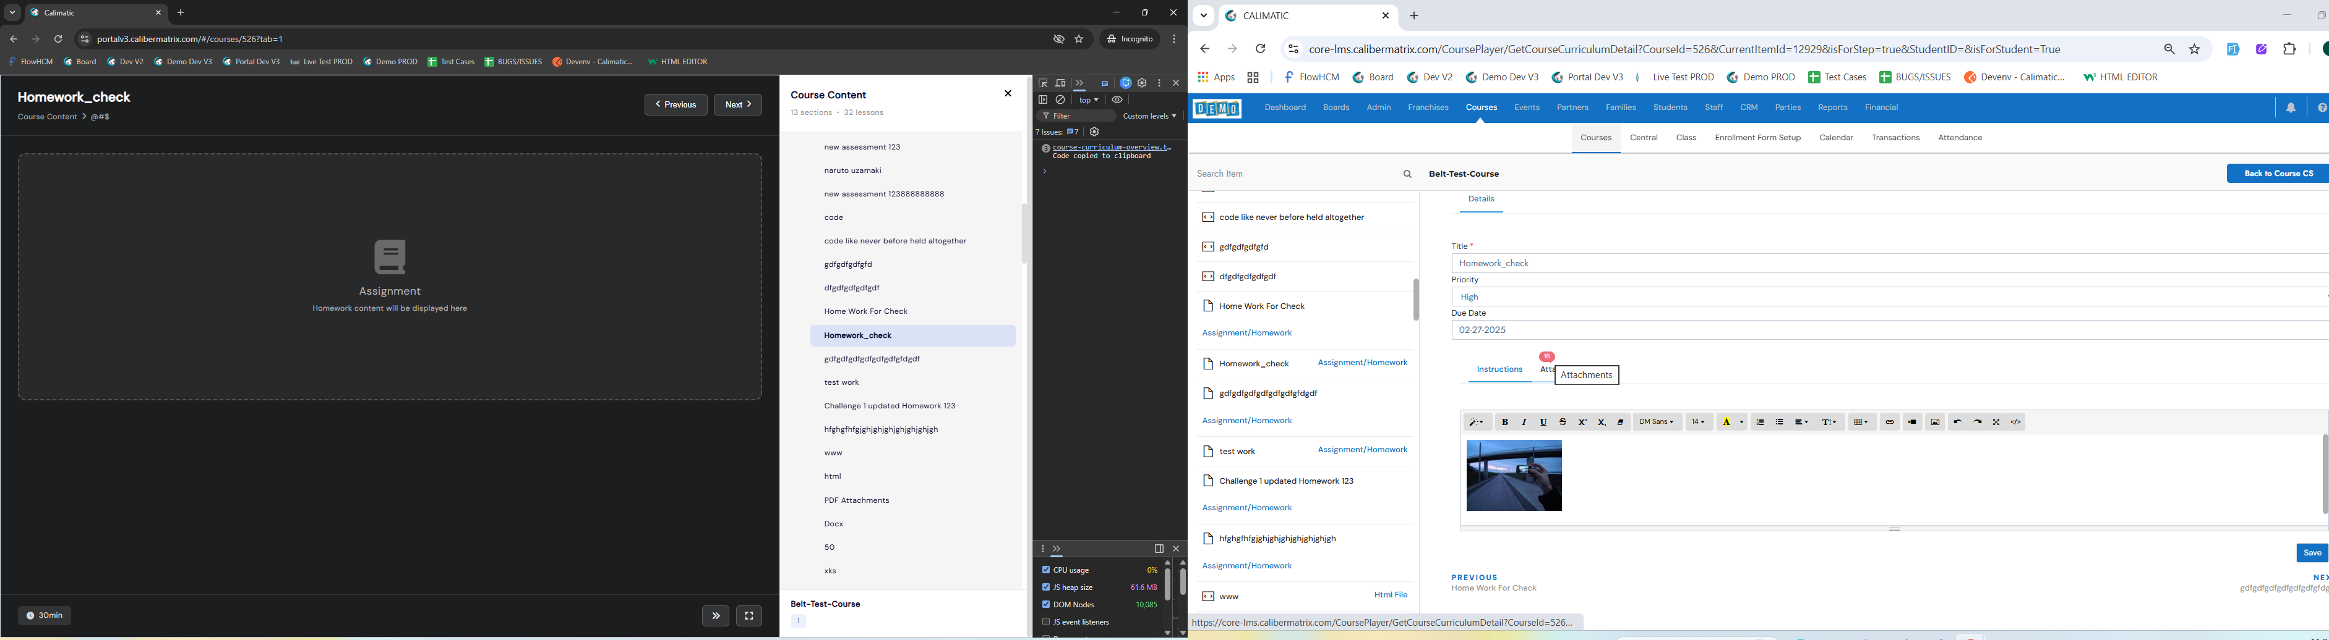Open the line height dropdown
The height and width of the screenshot is (640, 2329).
(x=1830, y=423)
